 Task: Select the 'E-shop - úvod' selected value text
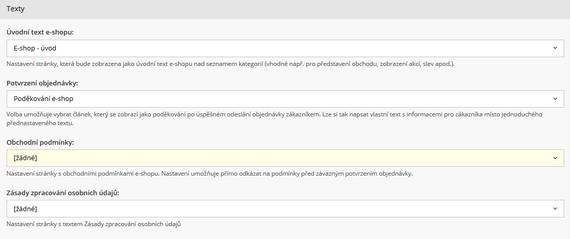35,48
